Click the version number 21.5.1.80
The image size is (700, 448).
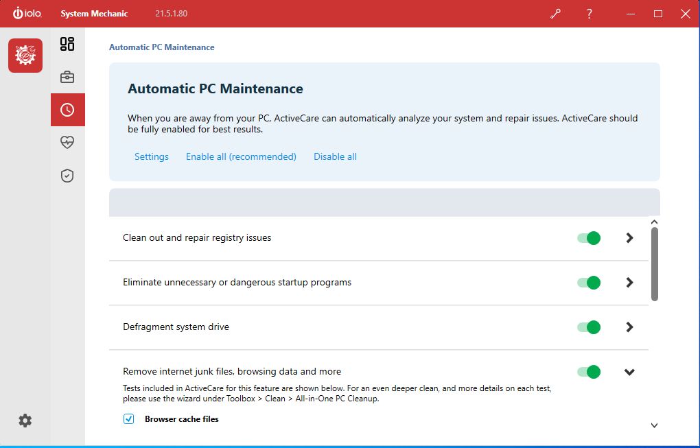[x=172, y=14]
